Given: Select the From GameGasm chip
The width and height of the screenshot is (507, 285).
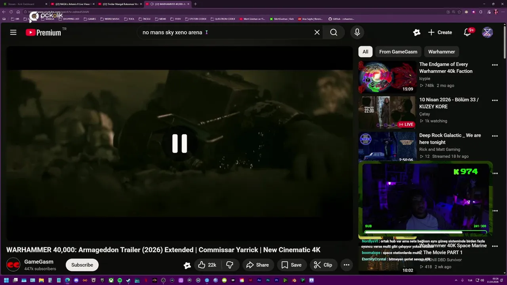Looking at the screenshot, I should (x=398, y=52).
